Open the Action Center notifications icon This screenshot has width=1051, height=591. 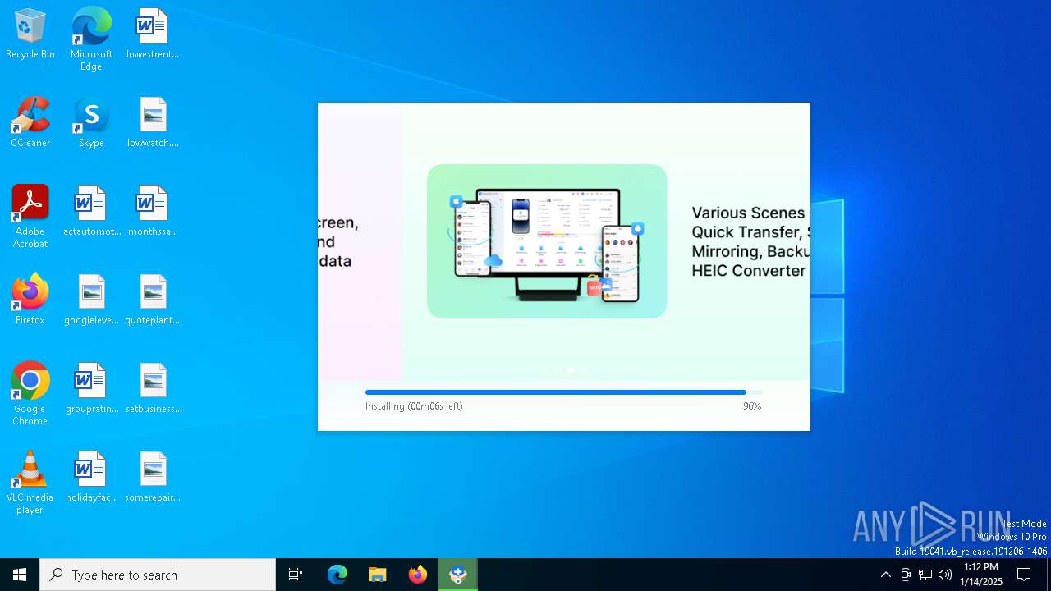click(x=1024, y=575)
